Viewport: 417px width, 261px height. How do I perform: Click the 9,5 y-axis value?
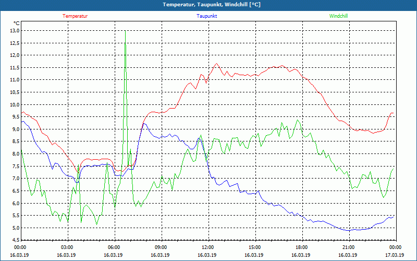(x=16, y=117)
